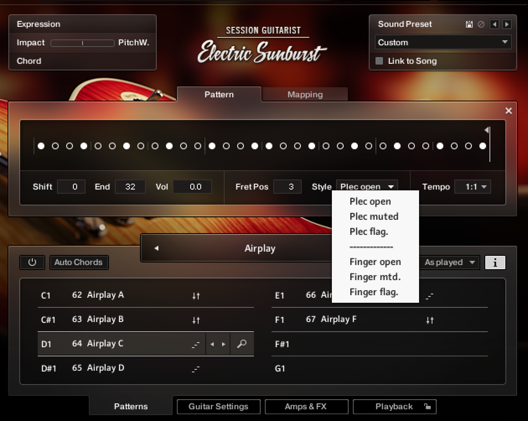Click the PitchW. label in Expression
This screenshot has height=421, width=528.
pos(134,42)
